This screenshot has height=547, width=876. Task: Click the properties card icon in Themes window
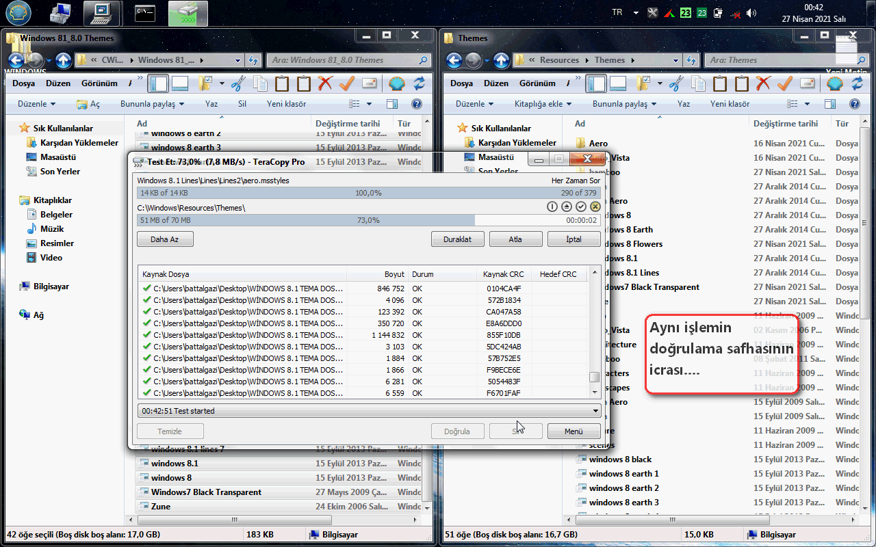click(808, 83)
